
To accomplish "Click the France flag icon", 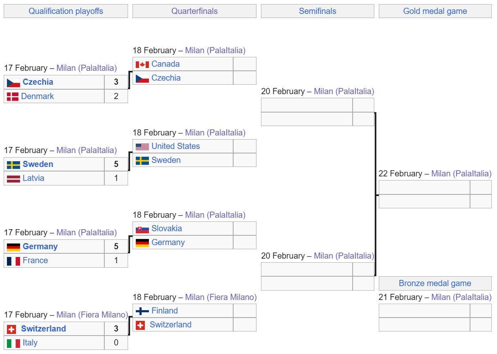I will coord(13,261).
